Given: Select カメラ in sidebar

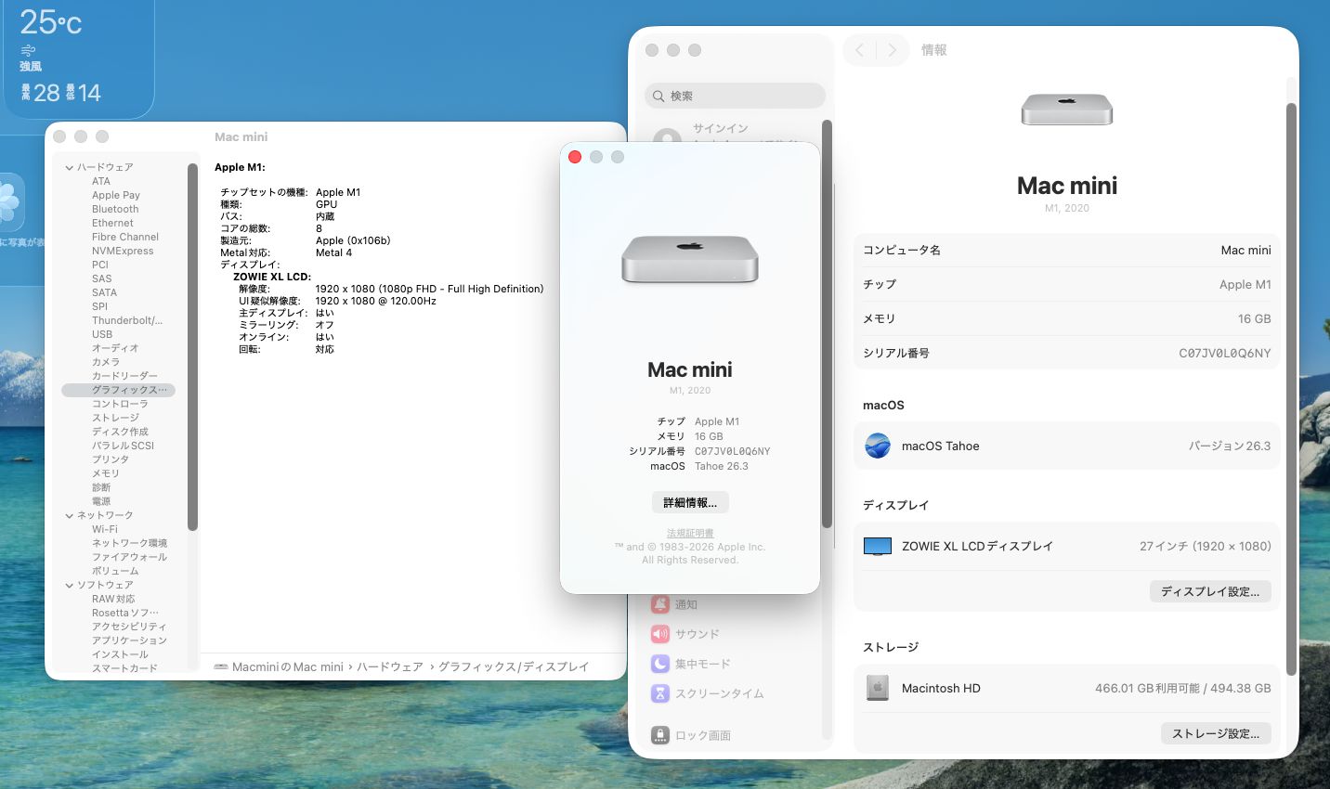Looking at the screenshot, I should tap(106, 362).
